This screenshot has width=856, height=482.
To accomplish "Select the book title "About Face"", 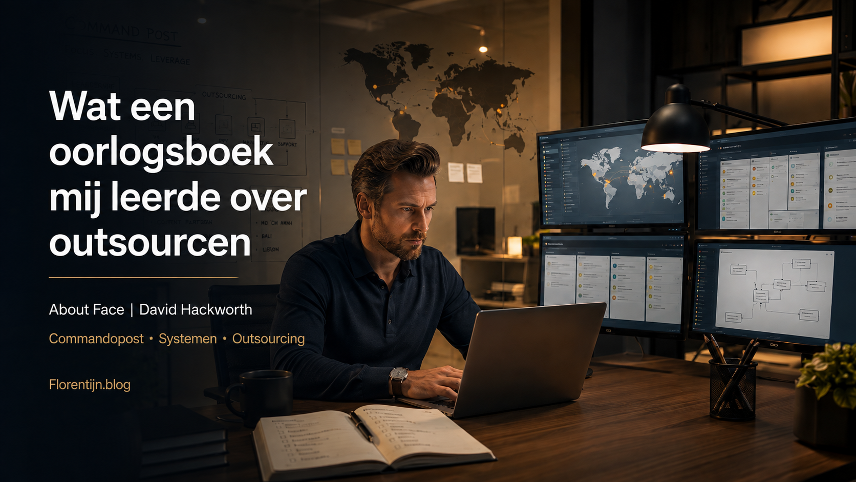I will click(x=87, y=309).
